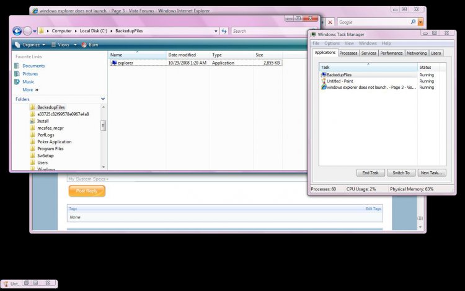Screen dimensions: 465x291
Task: Click Edit Tags link on forum page
Action: pyautogui.click(x=373, y=209)
